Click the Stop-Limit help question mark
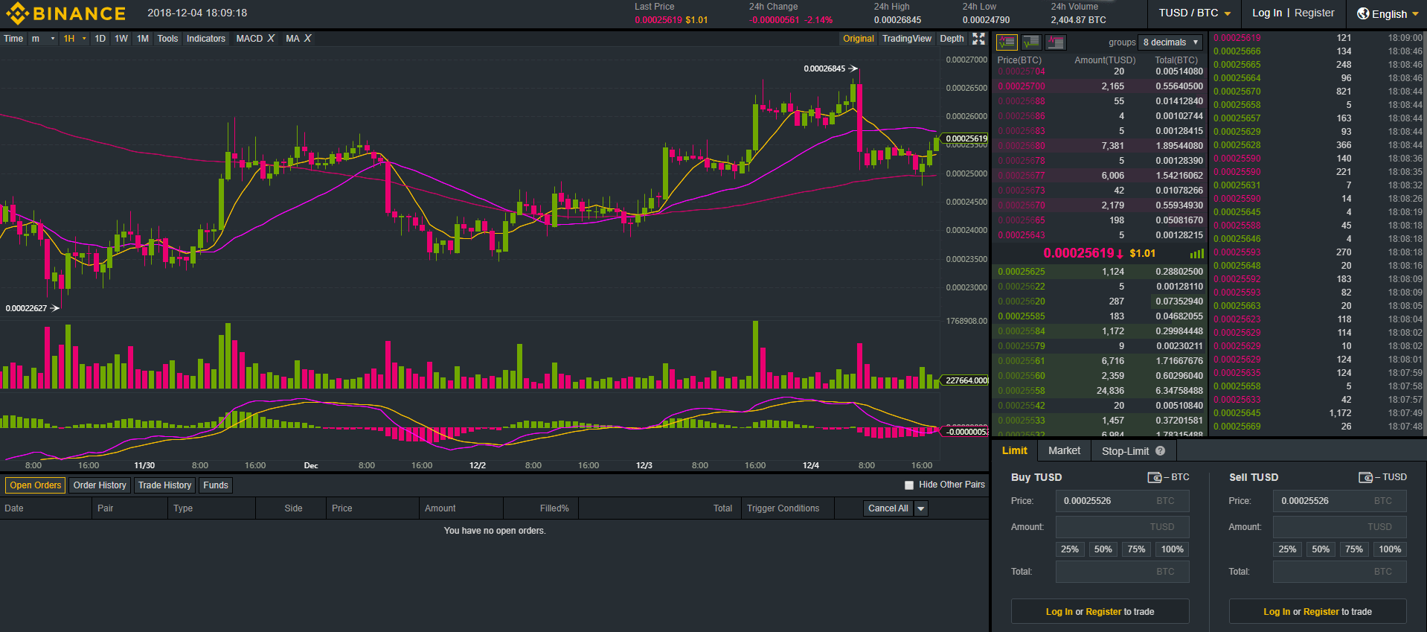 pyautogui.click(x=1160, y=451)
